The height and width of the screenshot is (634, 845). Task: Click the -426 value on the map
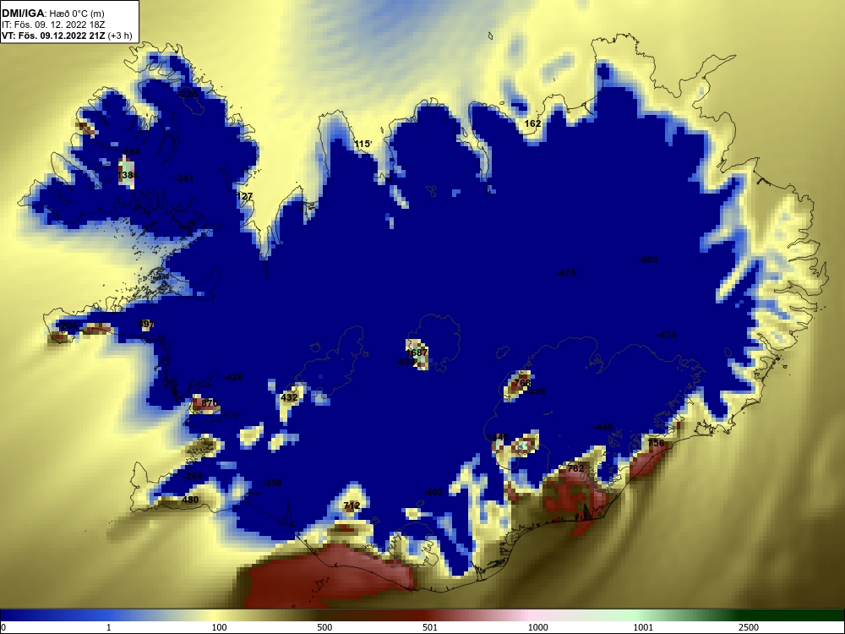233,377
